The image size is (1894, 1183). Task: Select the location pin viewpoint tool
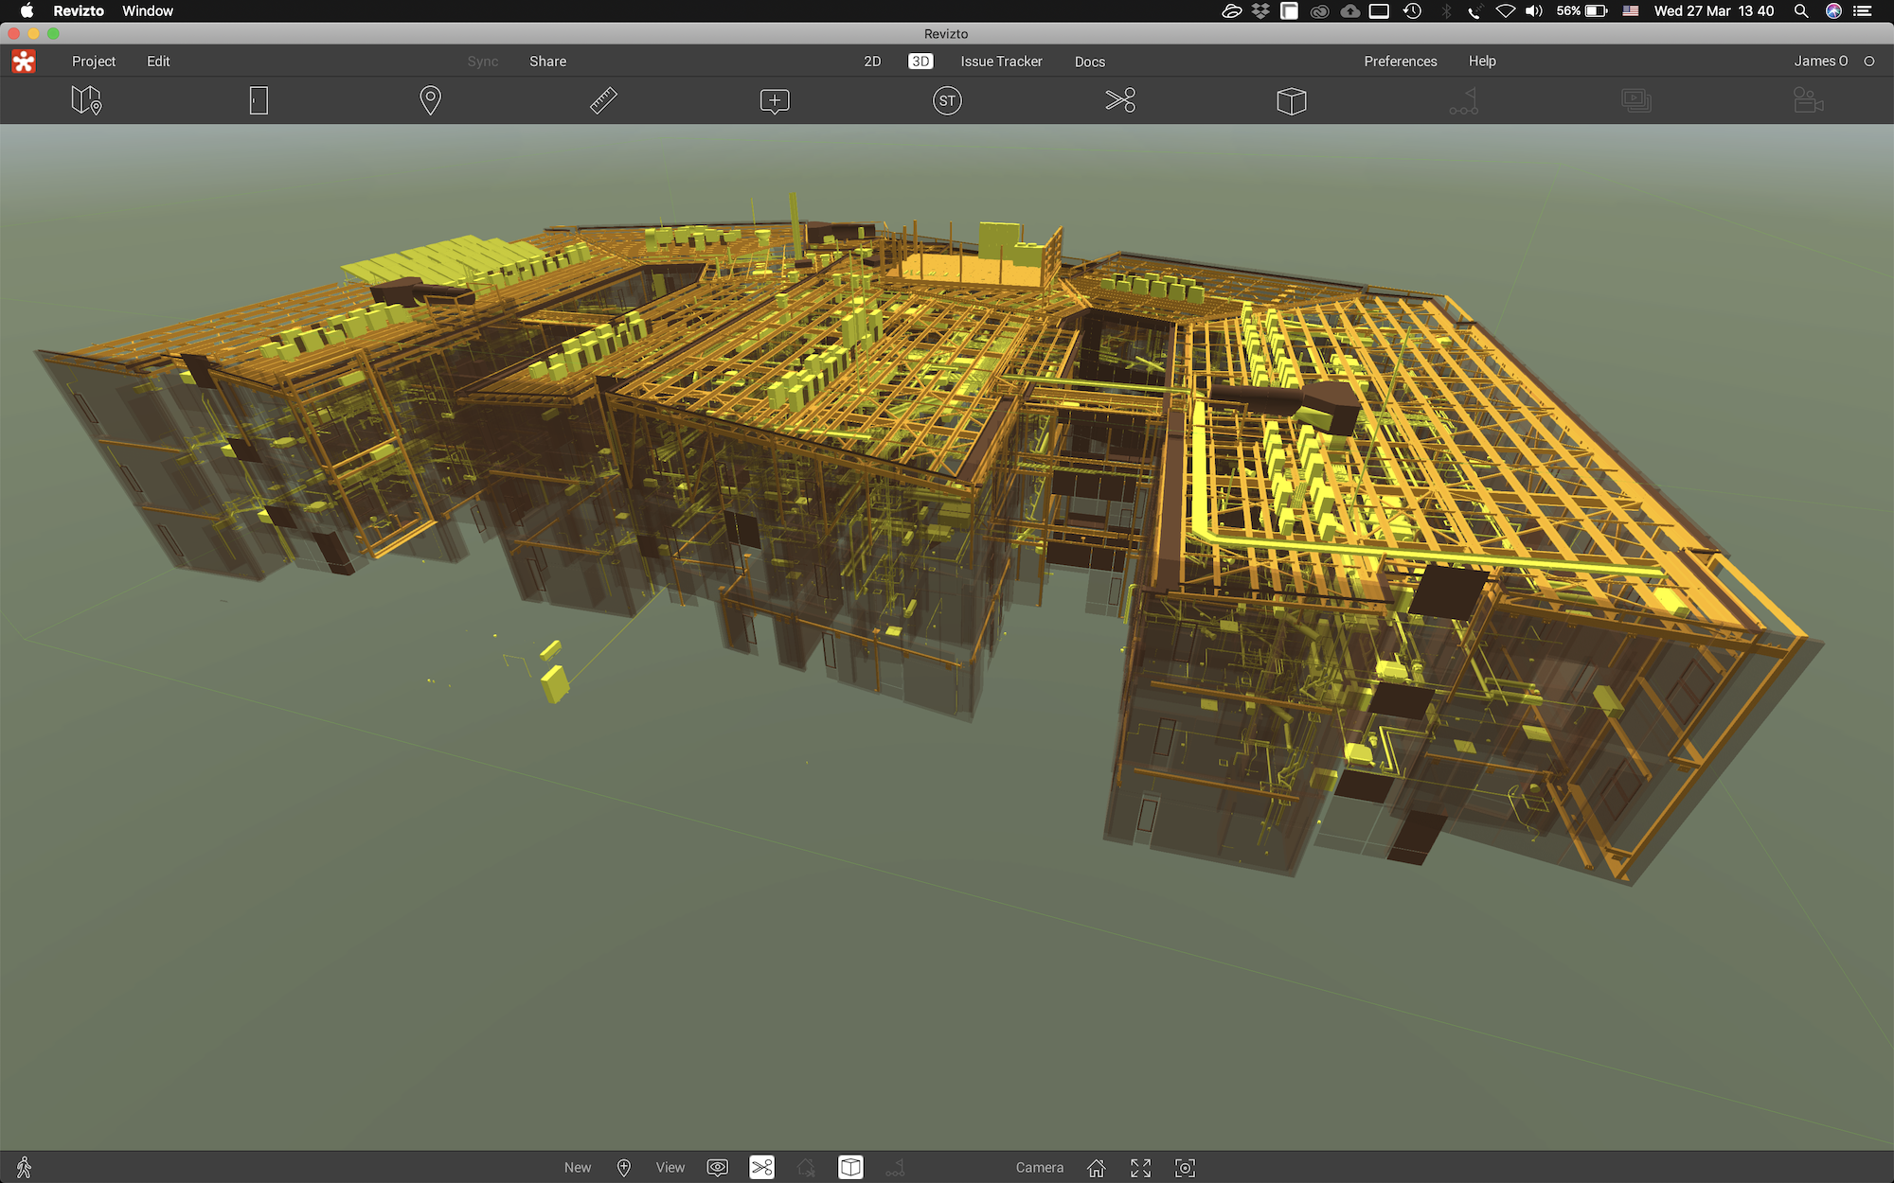430,100
